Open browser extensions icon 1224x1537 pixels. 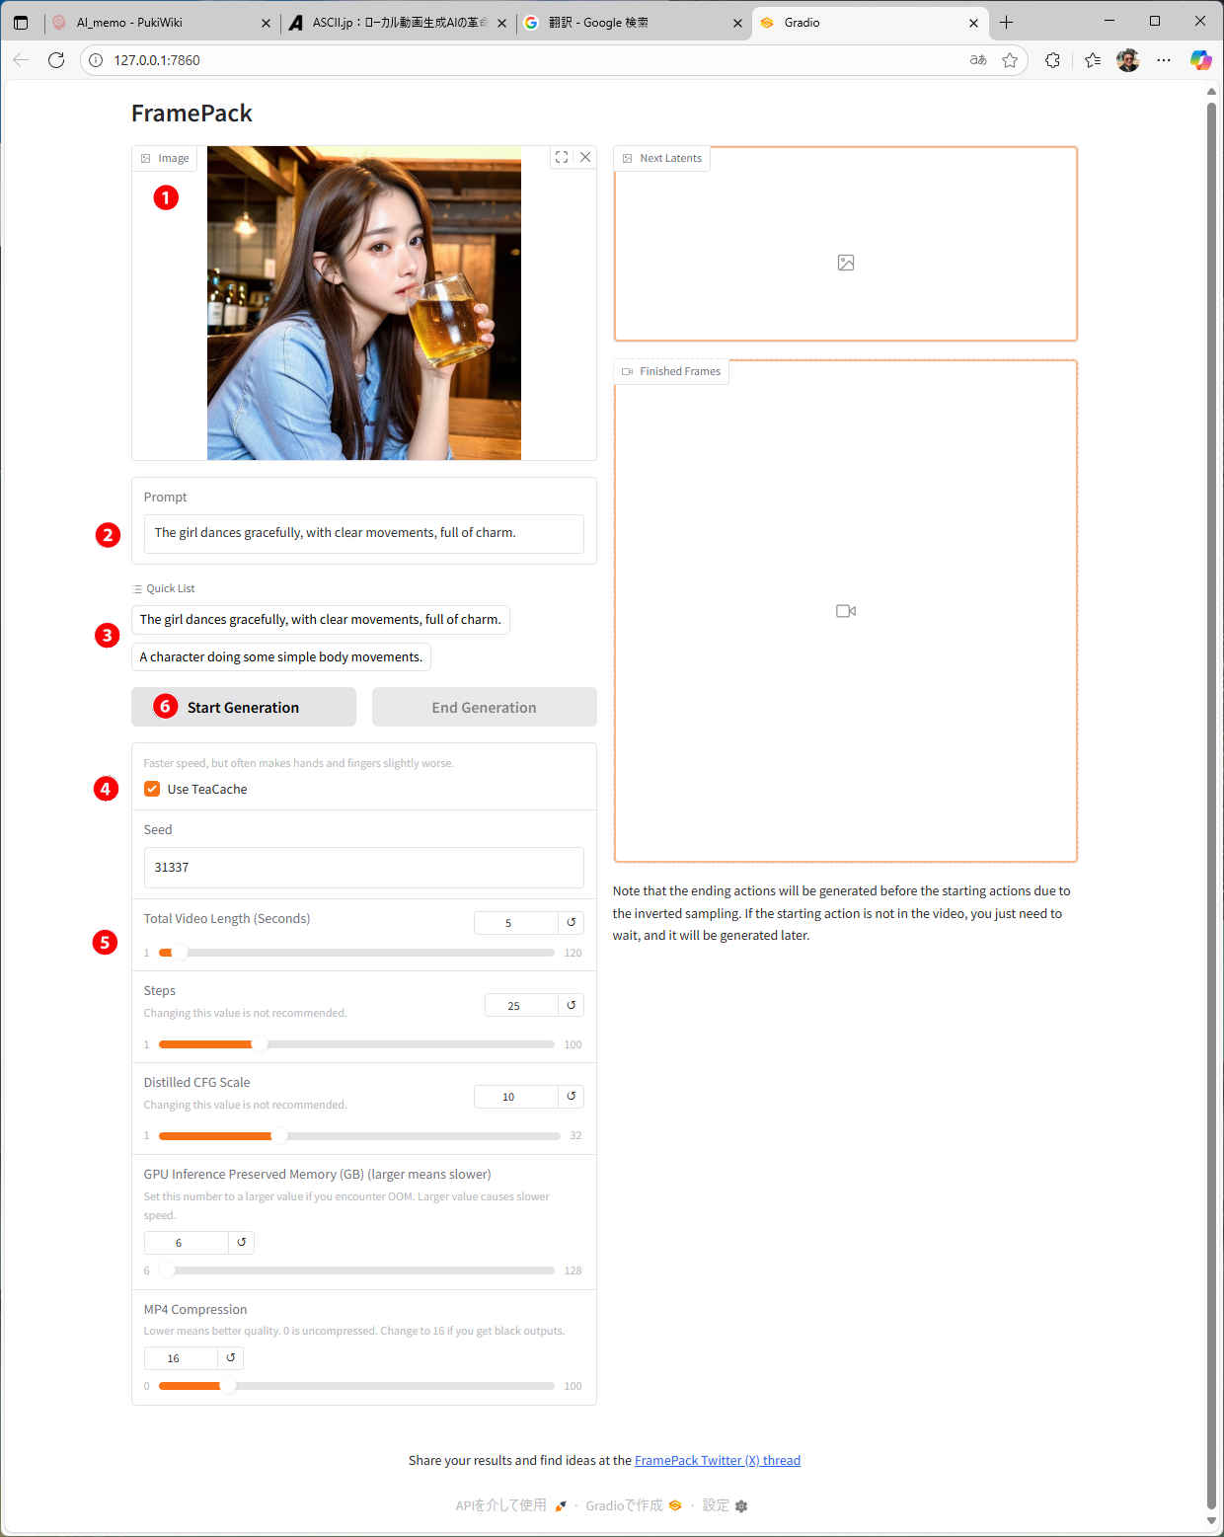1052,60
